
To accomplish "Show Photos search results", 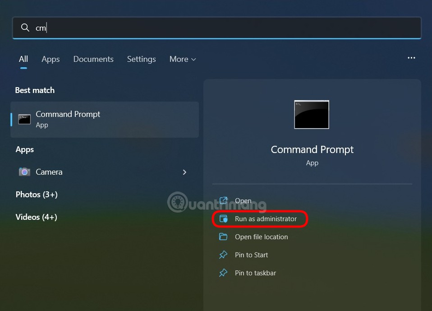I will pos(36,195).
